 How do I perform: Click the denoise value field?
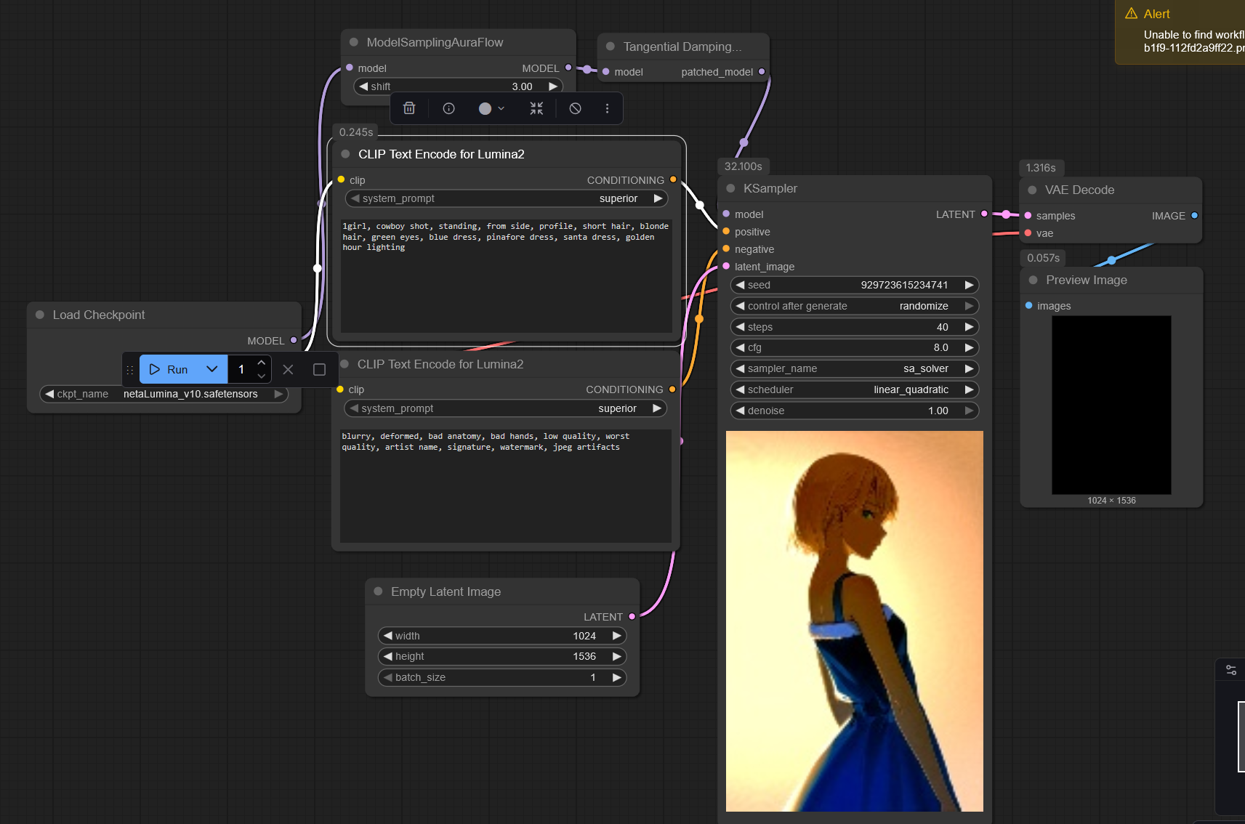tap(855, 411)
